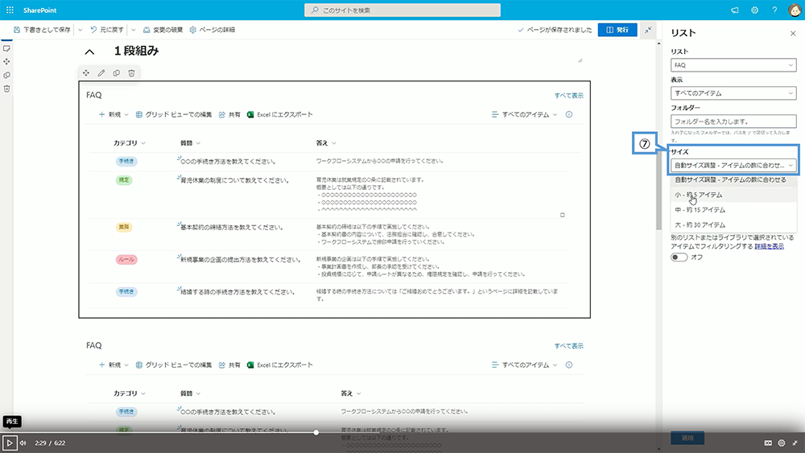The height and width of the screenshot is (453, 805).
Task: Select 大 - 約 30 アイテム option
Action: point(733,224)
